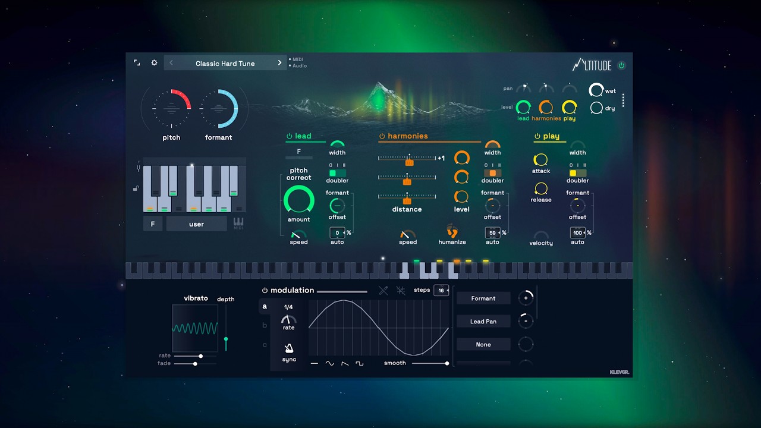Screen dimensions: 761x428
Task: Switch the harmonies doubler toggle
Action: pyautogui.click(x=492, y=173)
